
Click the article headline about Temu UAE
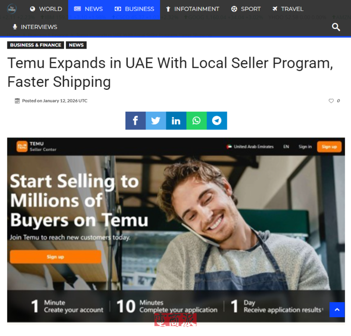click(x=171, y=72)
